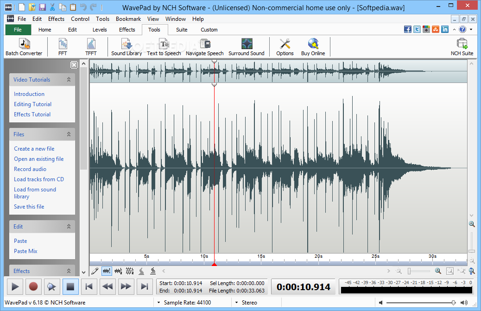Image resolution: width=481 pixels, height=311 pixels.
Task: Click the Save floppy disk icon
Action: pyautogui.click(x=42, y=7)
